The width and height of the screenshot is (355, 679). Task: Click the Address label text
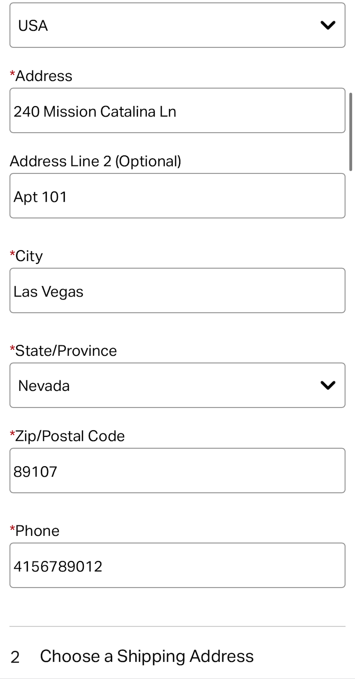44,76
